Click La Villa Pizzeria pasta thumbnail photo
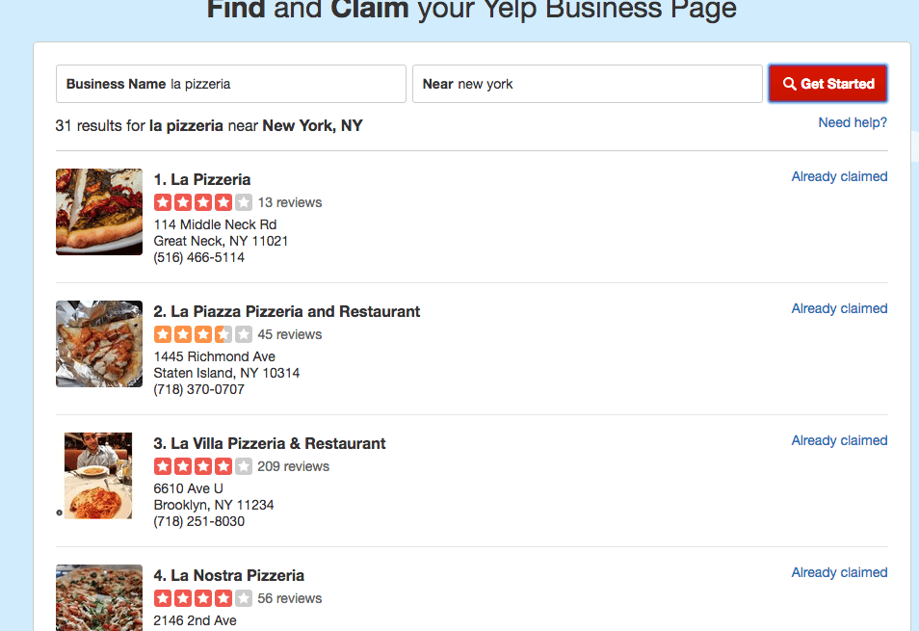919x631 pixels. pyautogui.click(x=98, y=475)
